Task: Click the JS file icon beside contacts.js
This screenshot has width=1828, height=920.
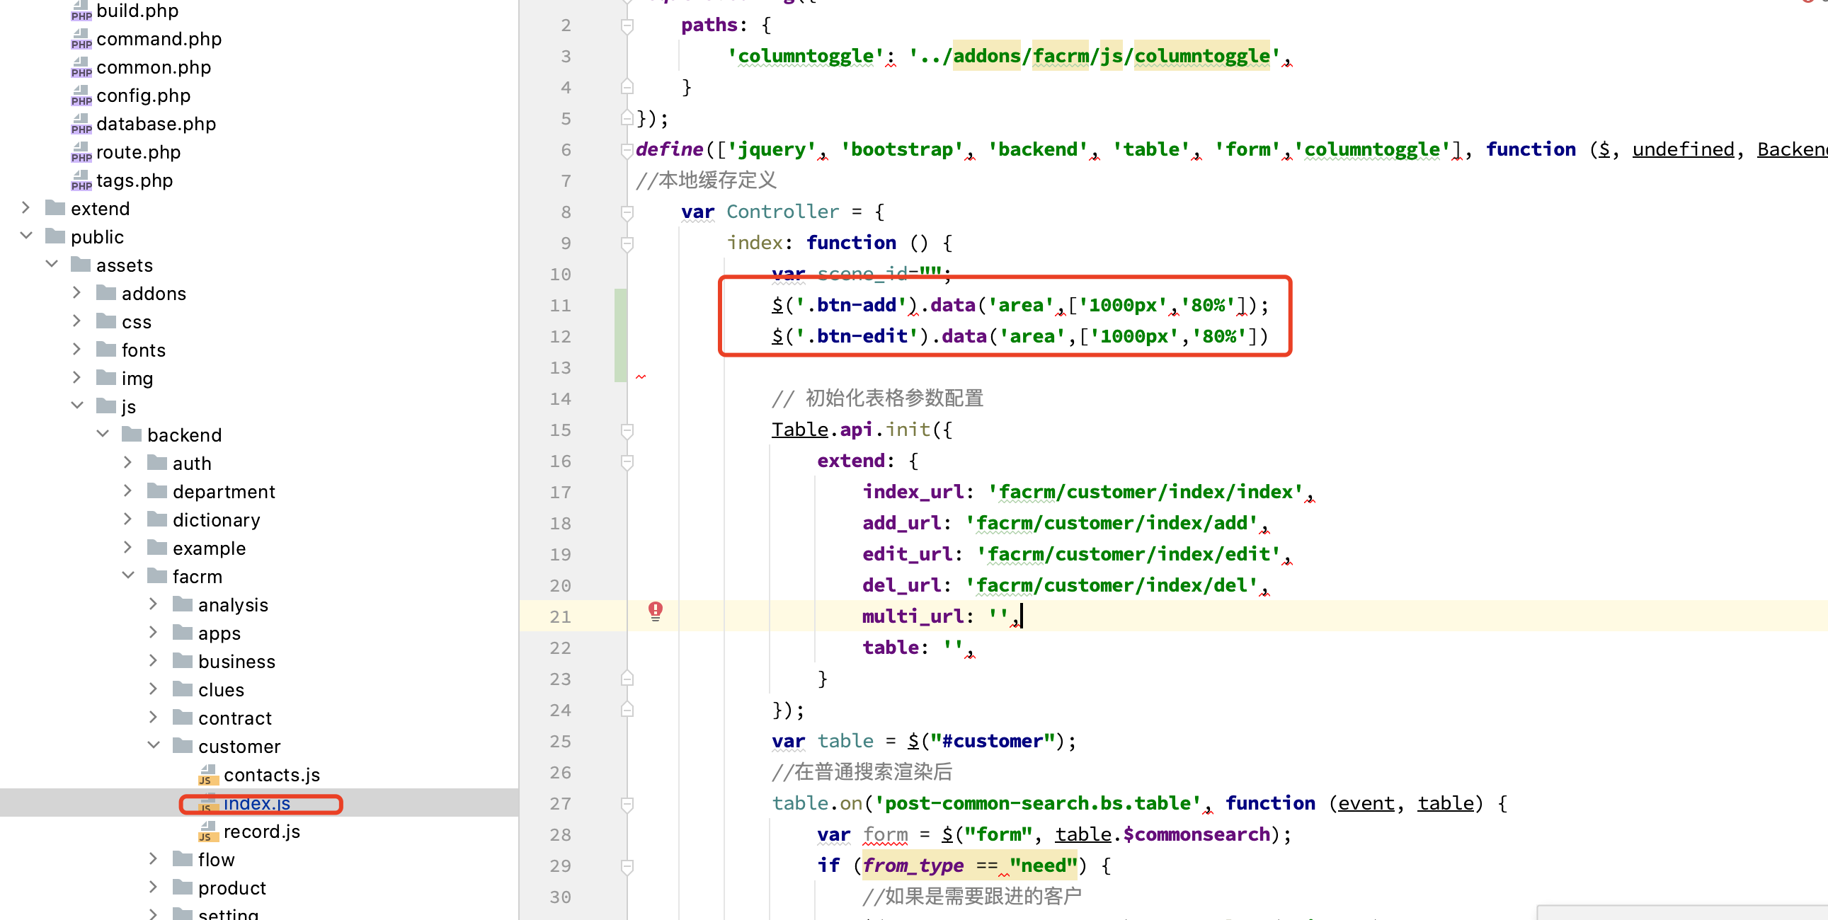Action: tap(207, 775)
